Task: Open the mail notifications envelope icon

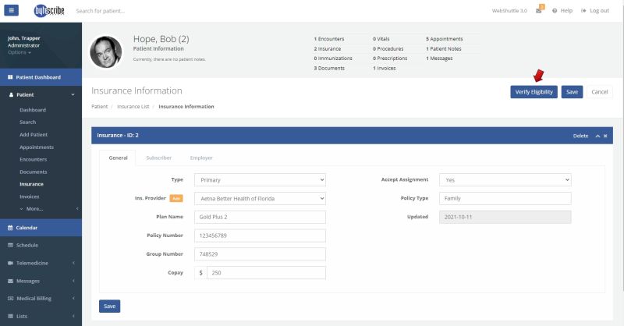Action: pyautogui.click(x=539, y=11)
